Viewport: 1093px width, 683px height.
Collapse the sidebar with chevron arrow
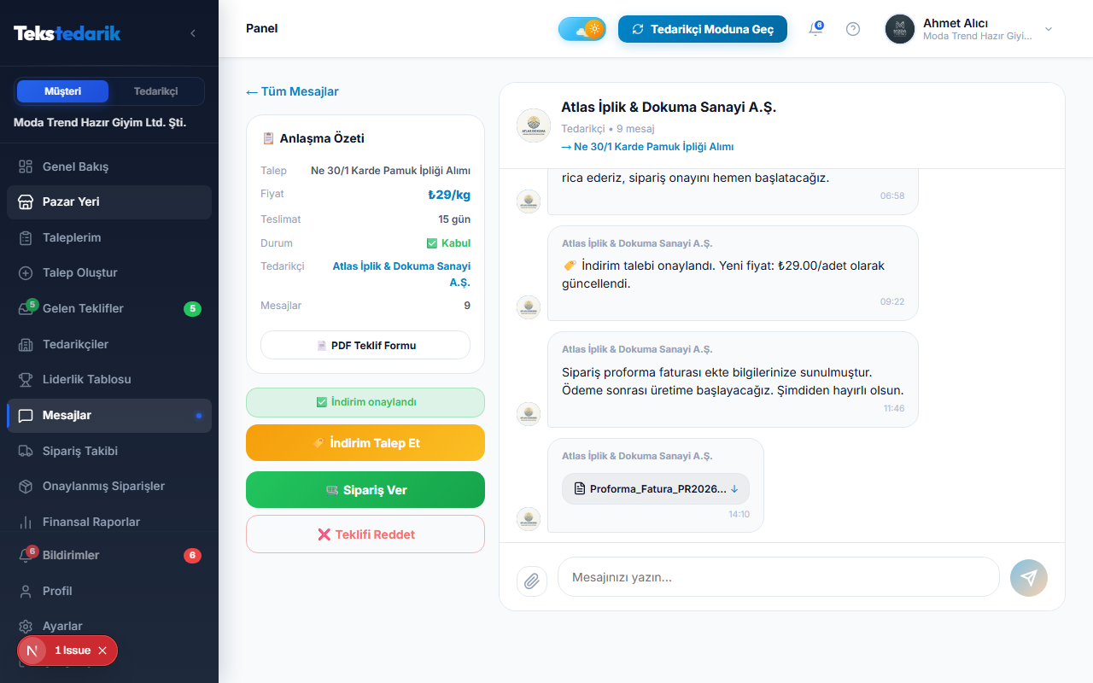coord(193,33)
